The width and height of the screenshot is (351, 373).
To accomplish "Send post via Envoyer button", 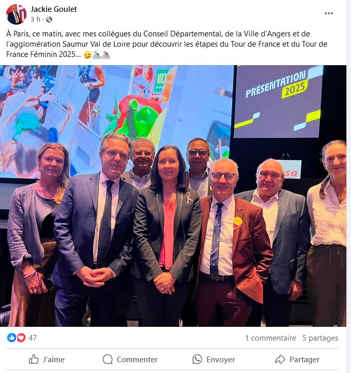I will [214, 359].
